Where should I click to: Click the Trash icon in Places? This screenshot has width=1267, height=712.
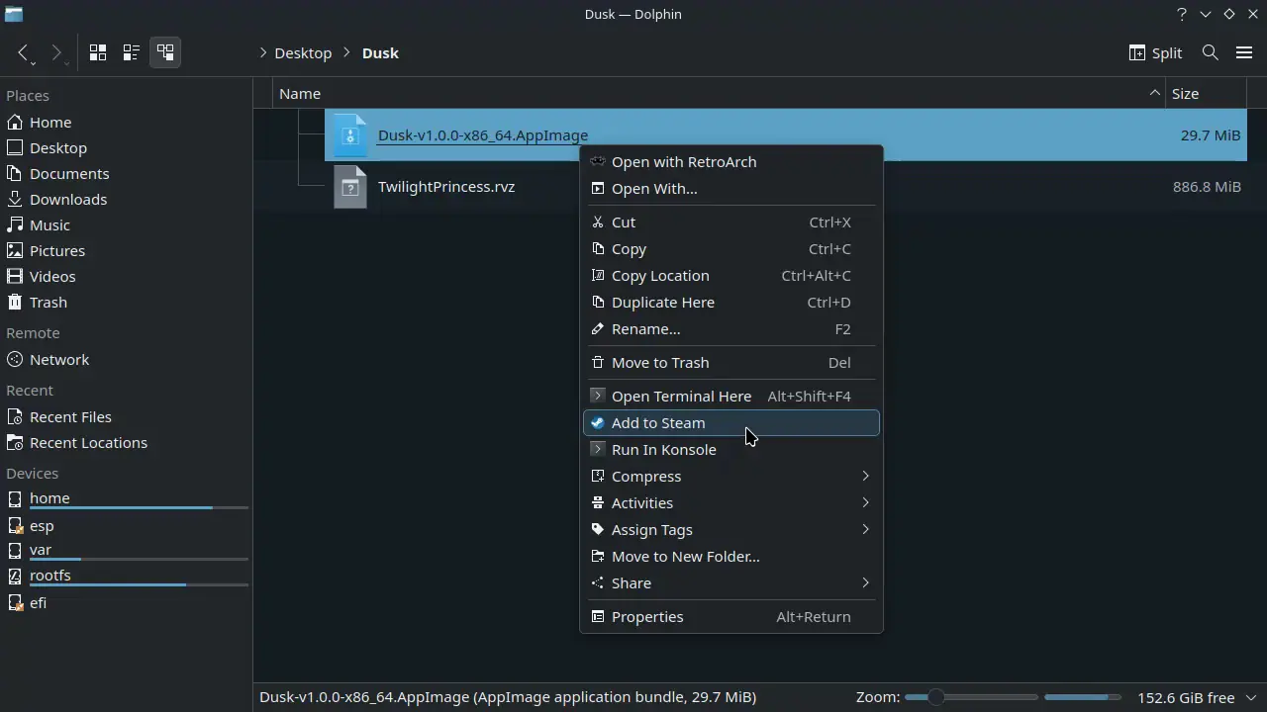click(x=15, y=302)
